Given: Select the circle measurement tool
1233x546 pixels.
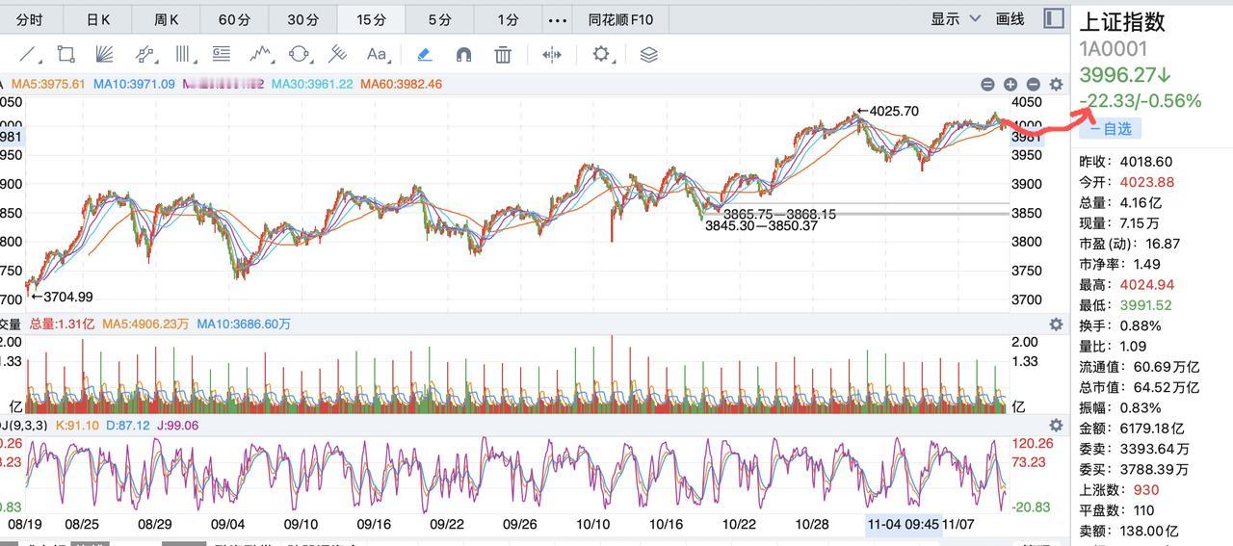Looking at the screenshot, I should point(300,55).
